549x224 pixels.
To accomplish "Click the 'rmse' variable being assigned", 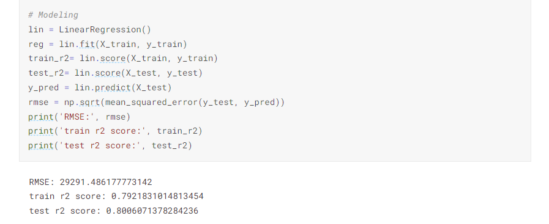I will tap(39, 102).
